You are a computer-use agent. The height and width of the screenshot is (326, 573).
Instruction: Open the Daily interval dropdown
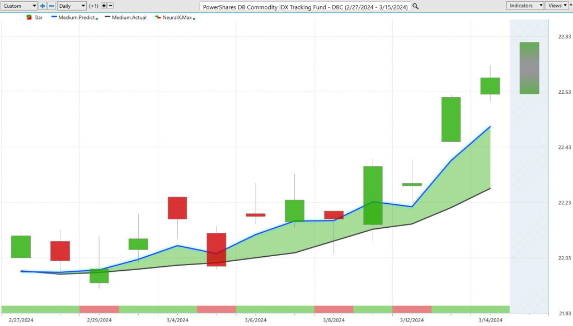point(72,6)
